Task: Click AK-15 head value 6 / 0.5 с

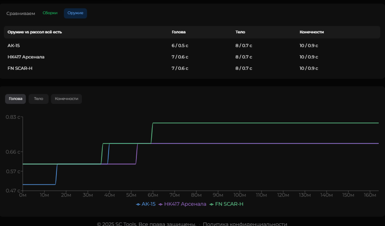Action: click(x=180, y=46)
